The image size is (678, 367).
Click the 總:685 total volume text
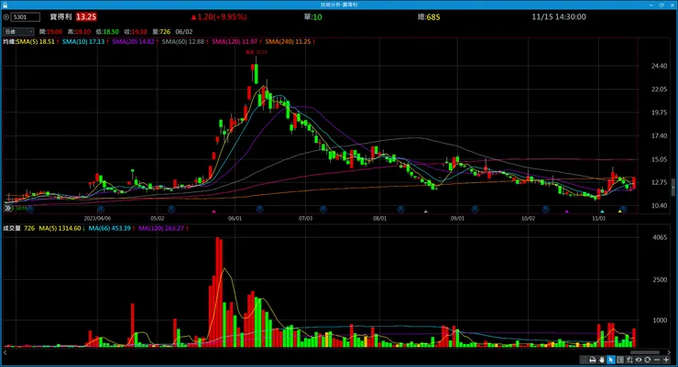(x=429, y=17)
